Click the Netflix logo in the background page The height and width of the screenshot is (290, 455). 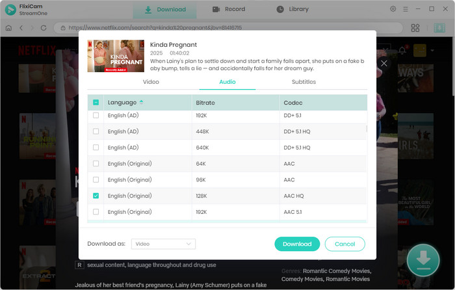[x=37, y=50]
